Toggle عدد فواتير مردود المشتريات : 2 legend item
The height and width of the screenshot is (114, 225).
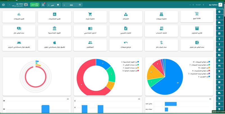tap(199, 74)
